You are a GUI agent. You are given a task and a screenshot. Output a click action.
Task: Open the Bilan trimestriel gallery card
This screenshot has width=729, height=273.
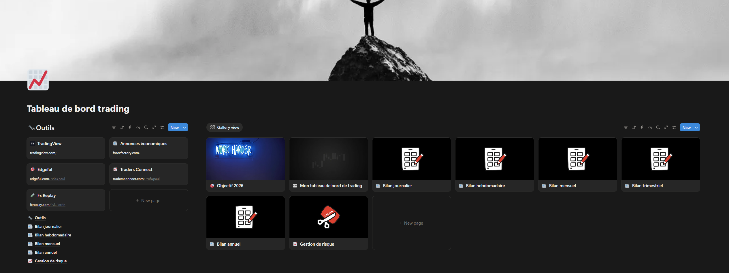661,164
